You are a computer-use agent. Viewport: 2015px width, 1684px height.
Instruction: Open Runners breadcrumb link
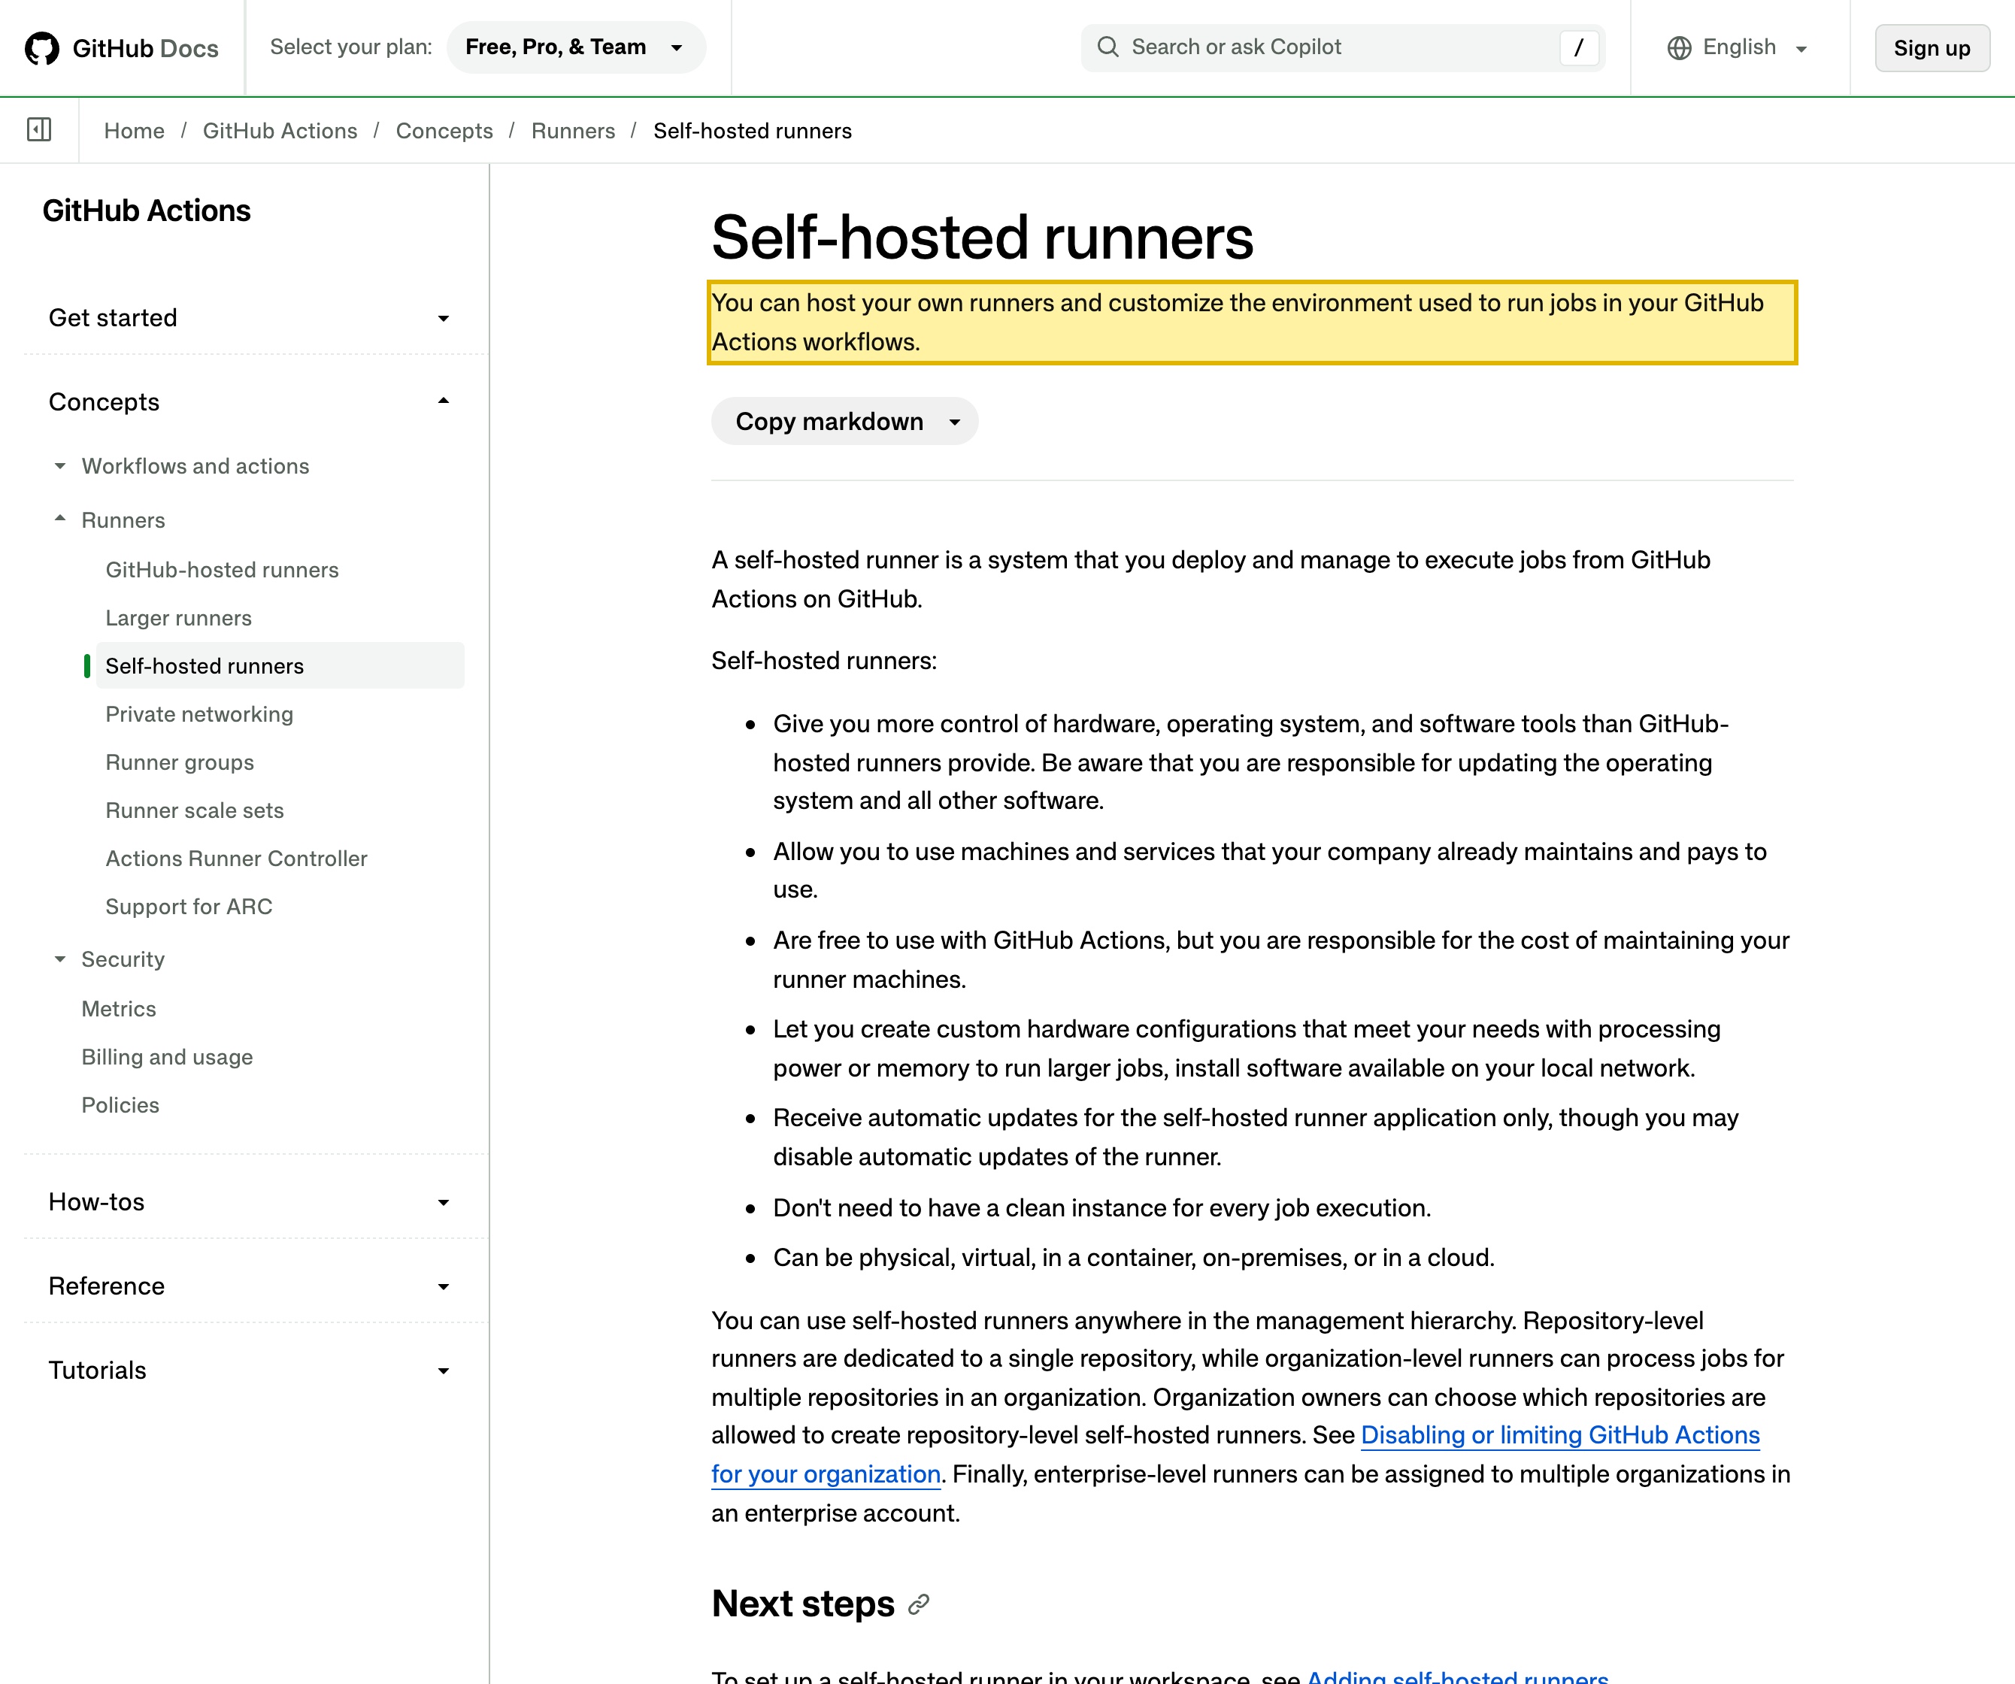click(573, 131)
